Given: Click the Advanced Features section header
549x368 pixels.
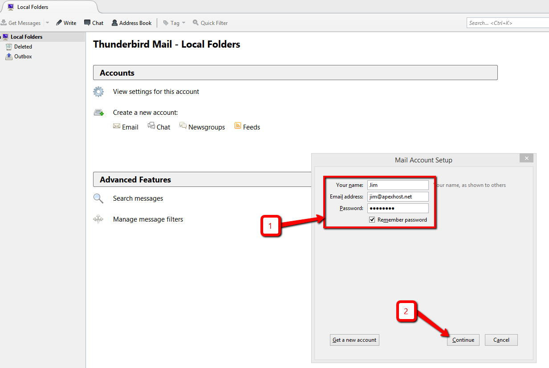Looking at the screenshot, I should pyautogui.click(x=203, y=179).
